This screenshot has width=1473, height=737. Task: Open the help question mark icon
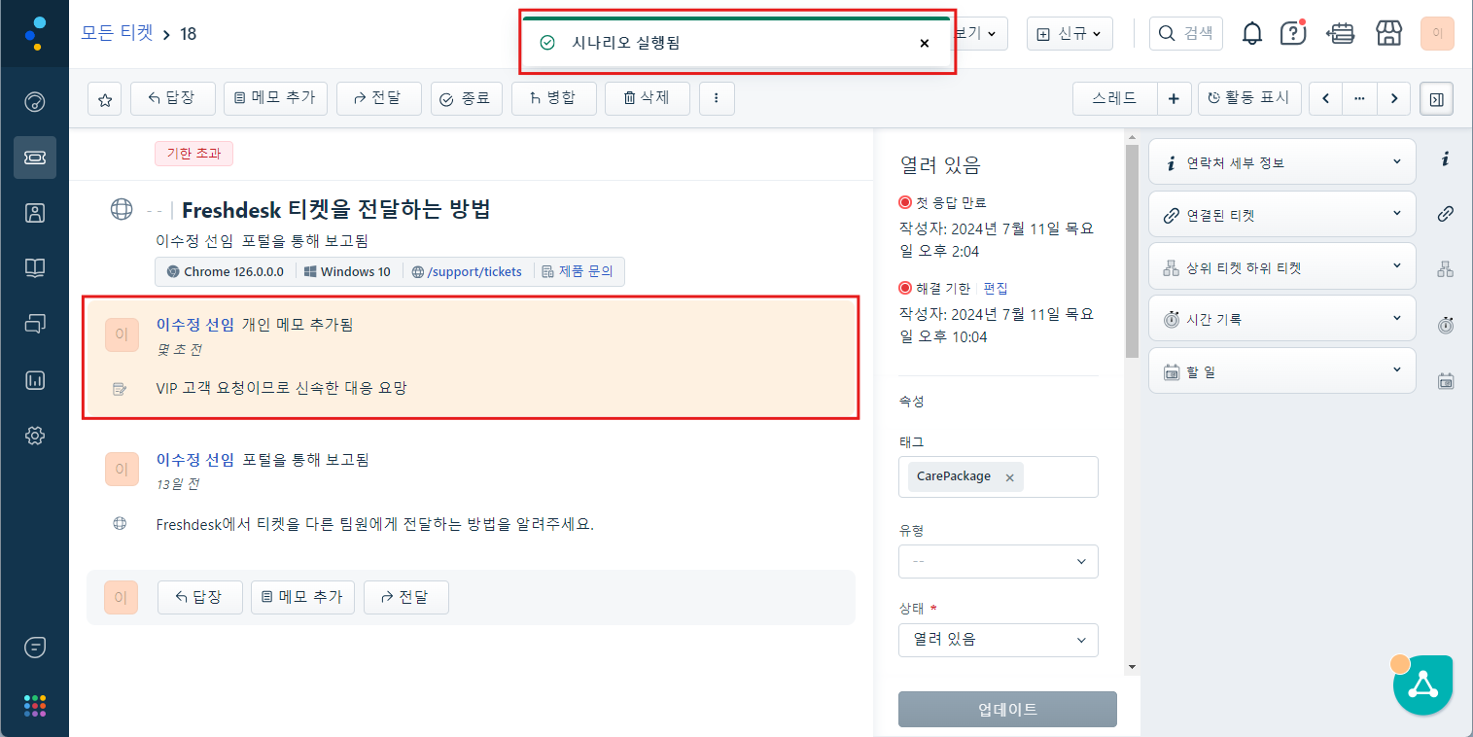1293,33
